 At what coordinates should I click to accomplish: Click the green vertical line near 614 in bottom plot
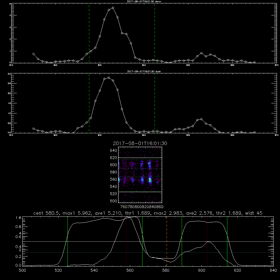(x=227, y=241)
